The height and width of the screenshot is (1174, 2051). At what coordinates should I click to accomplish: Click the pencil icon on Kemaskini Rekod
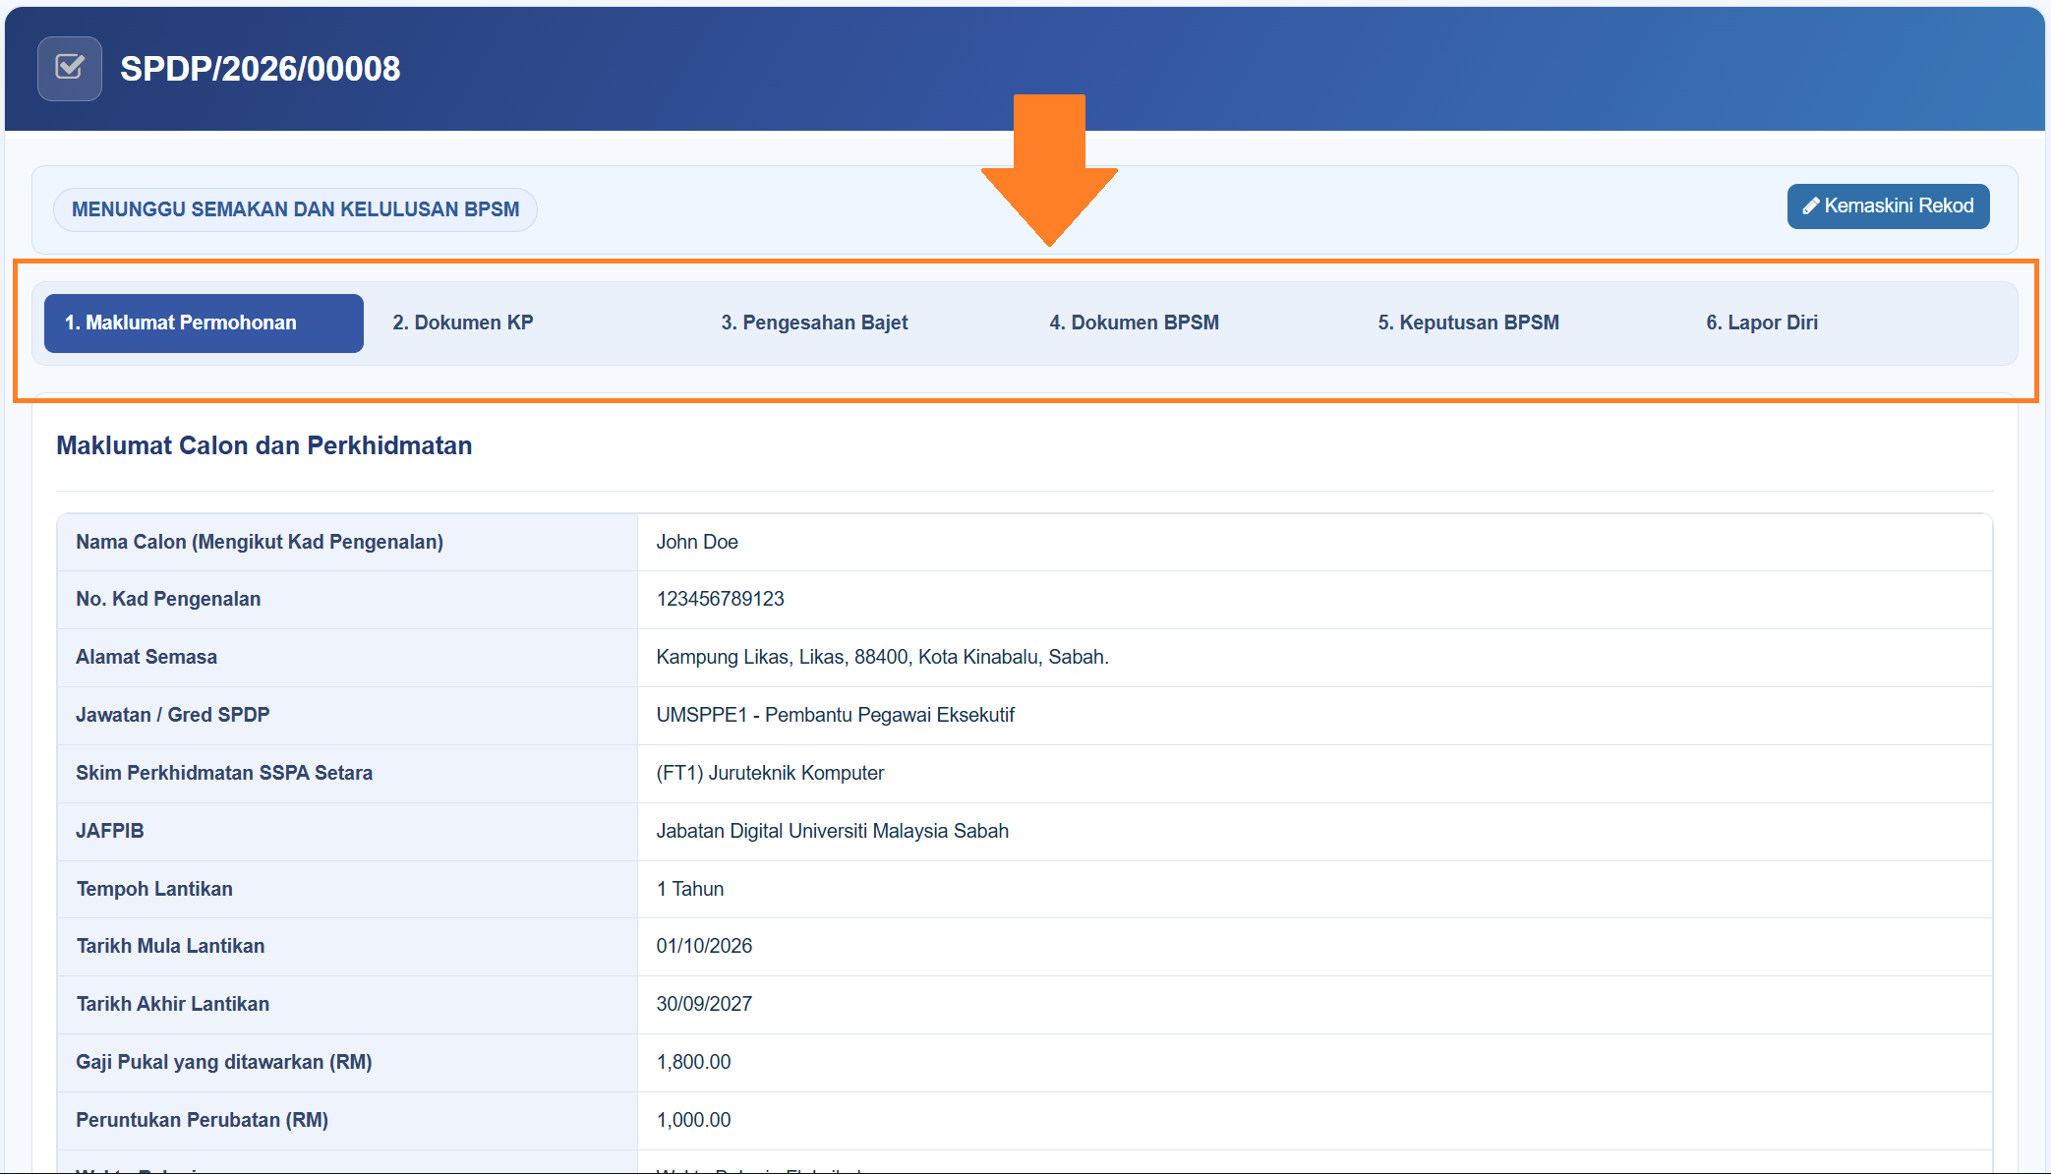tap(1810, 206)
